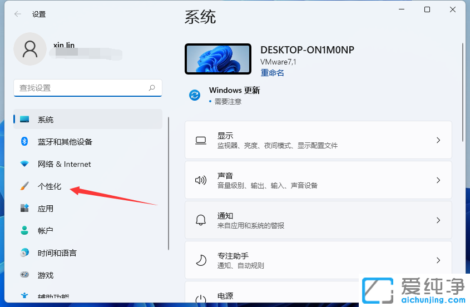This screenshot has height=307, width=470.
Task: Open the 专注助手 settings card
Action: (x=318, y=260)
